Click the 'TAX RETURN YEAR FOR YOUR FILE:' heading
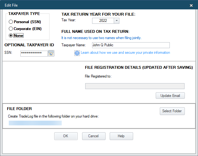The width and height of the screenshot is (198, 156). [98, 14]
